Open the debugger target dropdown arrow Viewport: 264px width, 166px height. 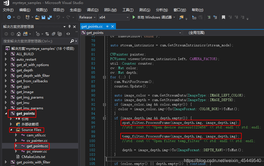pos(174,17)
